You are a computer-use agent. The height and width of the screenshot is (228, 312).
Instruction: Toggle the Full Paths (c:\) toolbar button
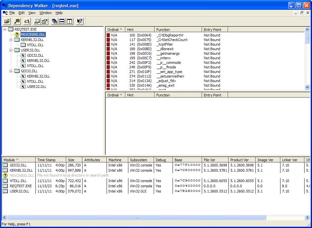pyautogui.click(x=27, y=21)
